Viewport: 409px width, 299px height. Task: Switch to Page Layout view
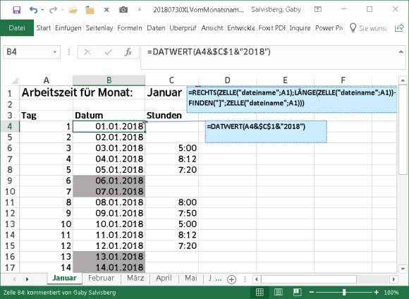279,292
